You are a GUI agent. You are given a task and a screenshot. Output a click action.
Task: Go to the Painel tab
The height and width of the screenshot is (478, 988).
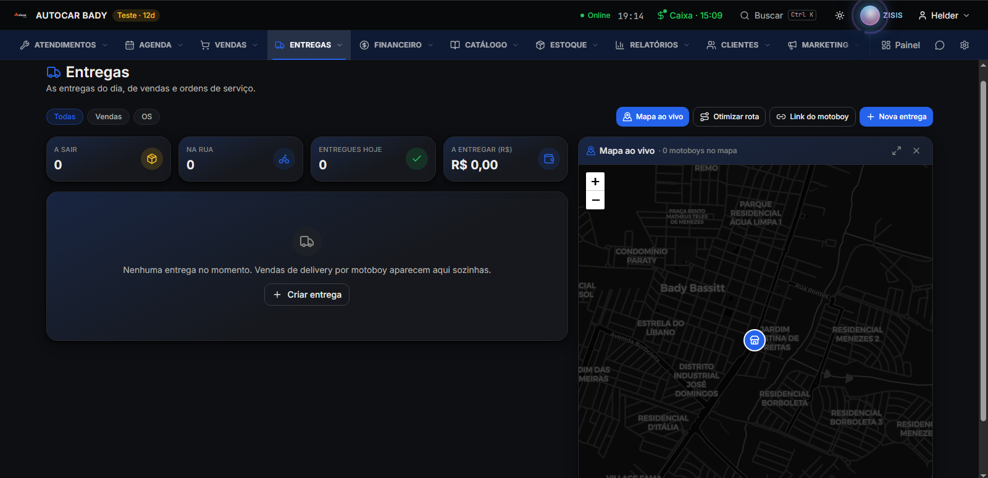901,45
